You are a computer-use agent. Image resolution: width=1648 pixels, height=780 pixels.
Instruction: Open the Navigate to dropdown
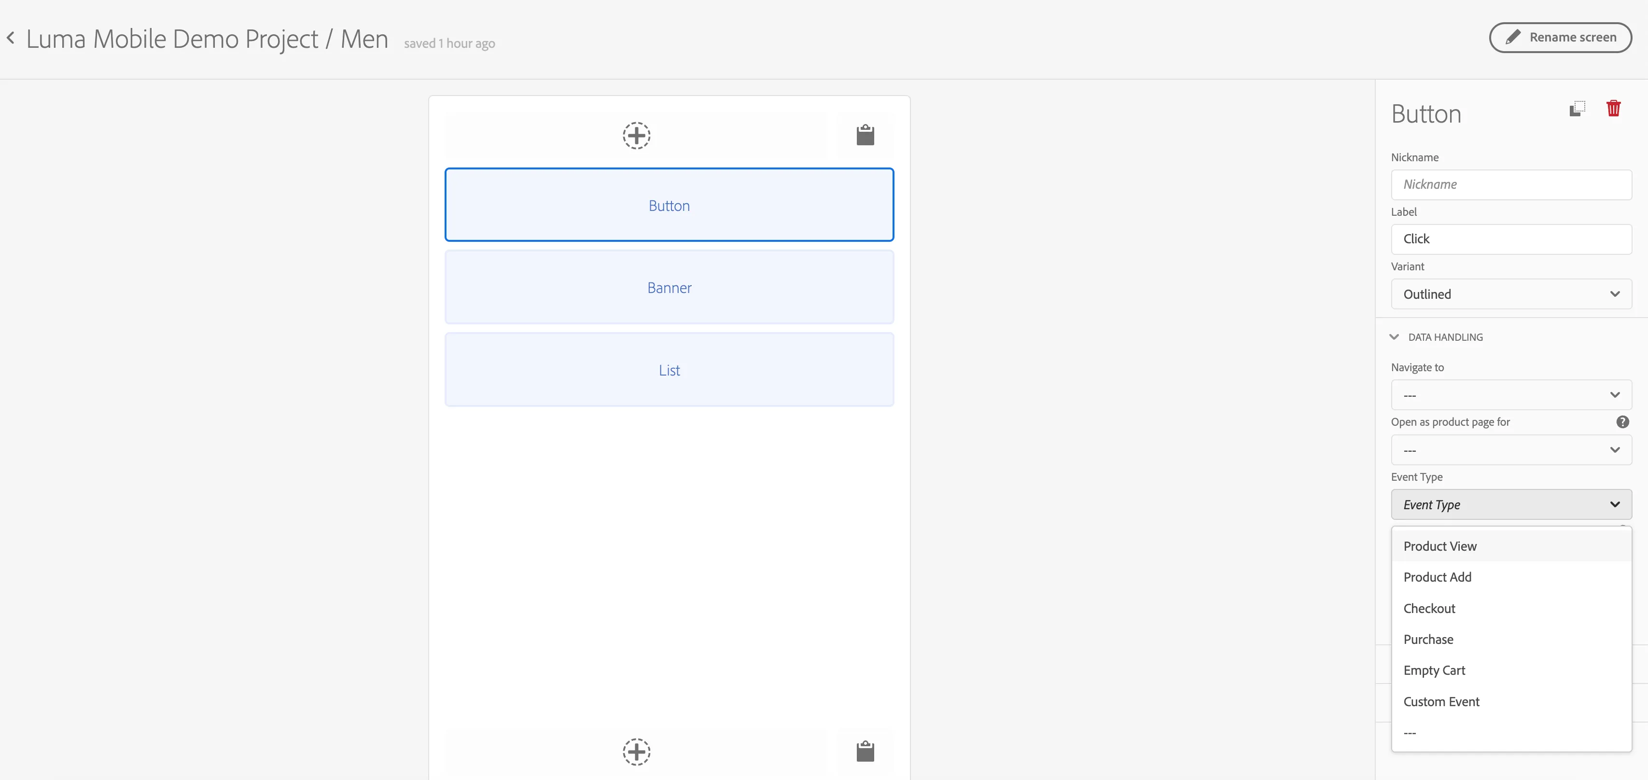(1511, 395)
